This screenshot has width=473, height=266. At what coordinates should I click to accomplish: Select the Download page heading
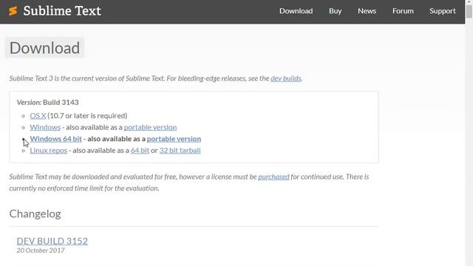coord(44,48)
